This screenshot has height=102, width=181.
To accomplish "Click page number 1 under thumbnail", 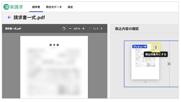I will click(145, 82).
